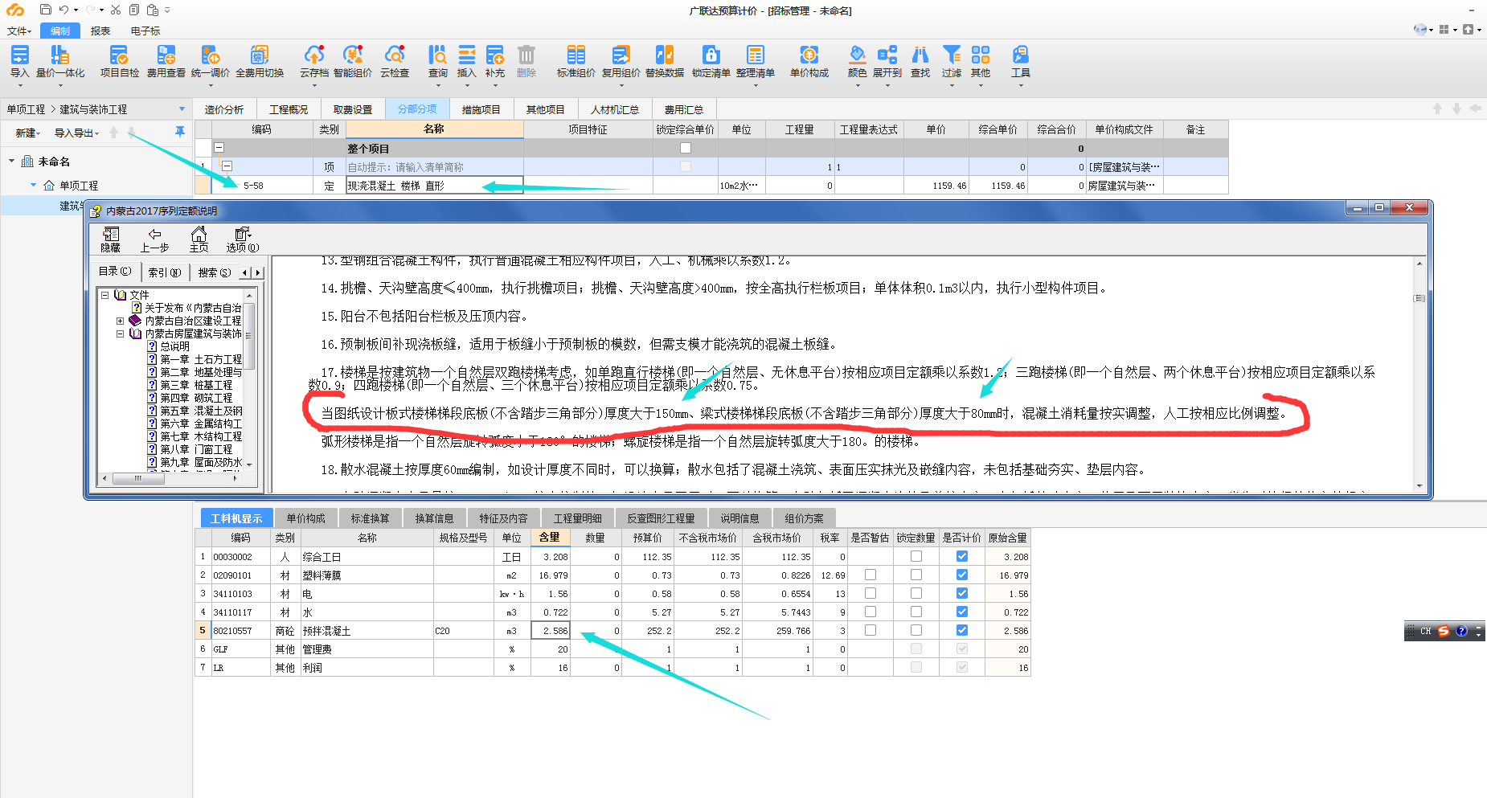
Task: Toggle 是否计价 checkbox for 综合工日 row
Action: point(962,556)
